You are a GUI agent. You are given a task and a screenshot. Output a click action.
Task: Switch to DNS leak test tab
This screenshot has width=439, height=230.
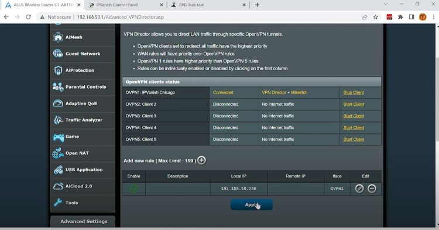208,5
